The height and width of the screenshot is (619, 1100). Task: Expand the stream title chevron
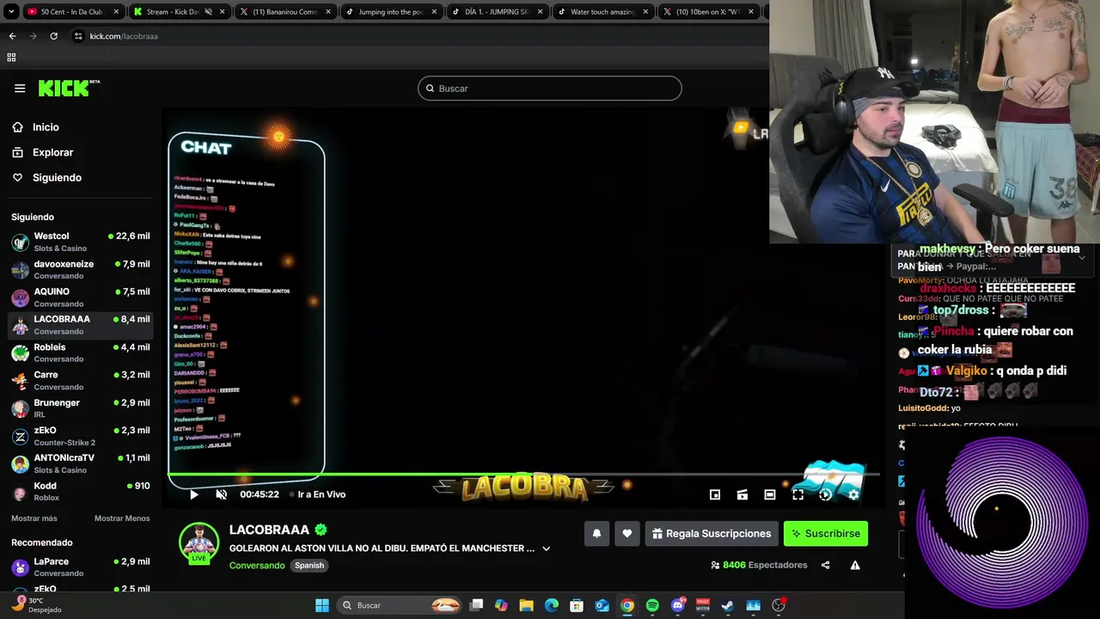(546, 549)
